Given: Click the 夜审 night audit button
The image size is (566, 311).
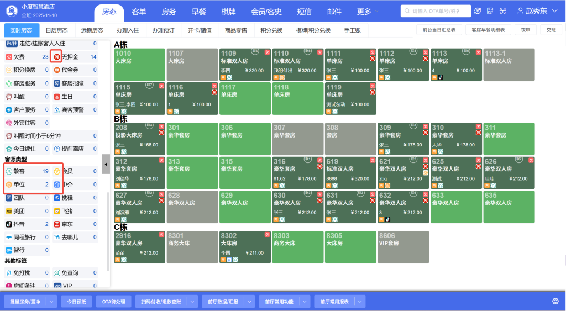Looking at the screenshot, I should (x=526, y=30).
